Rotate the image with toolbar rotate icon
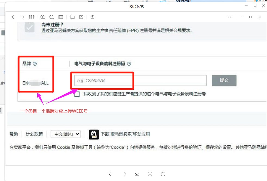This screenshot has width=267, height=181. tap(72, 17)
